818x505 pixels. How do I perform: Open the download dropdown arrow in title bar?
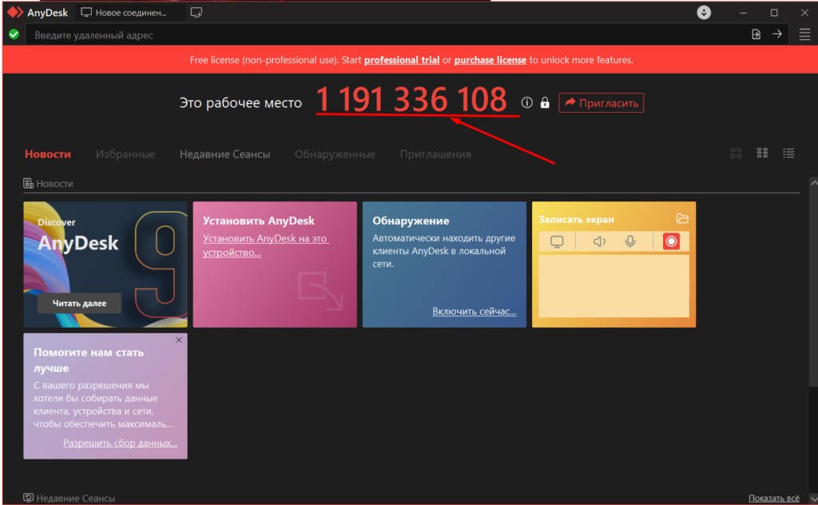[703, 13]
